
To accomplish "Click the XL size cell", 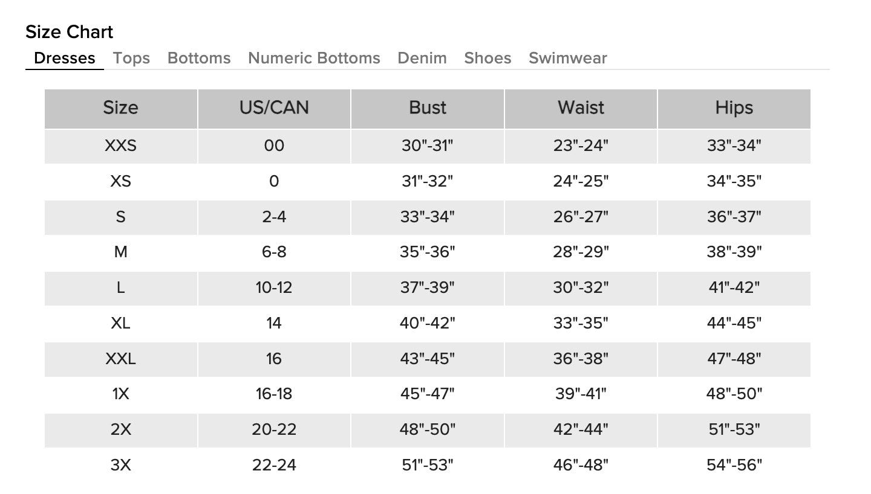I will pos(121,323).
